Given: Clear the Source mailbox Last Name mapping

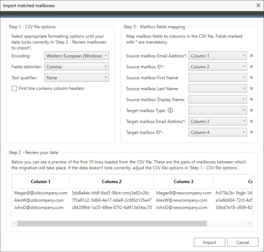Looking at the screenshot, I should (251, 88).
